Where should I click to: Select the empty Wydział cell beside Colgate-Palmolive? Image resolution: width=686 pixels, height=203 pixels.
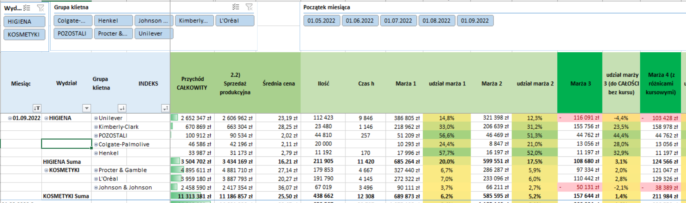pyautogui.click(x=67, y=144)
